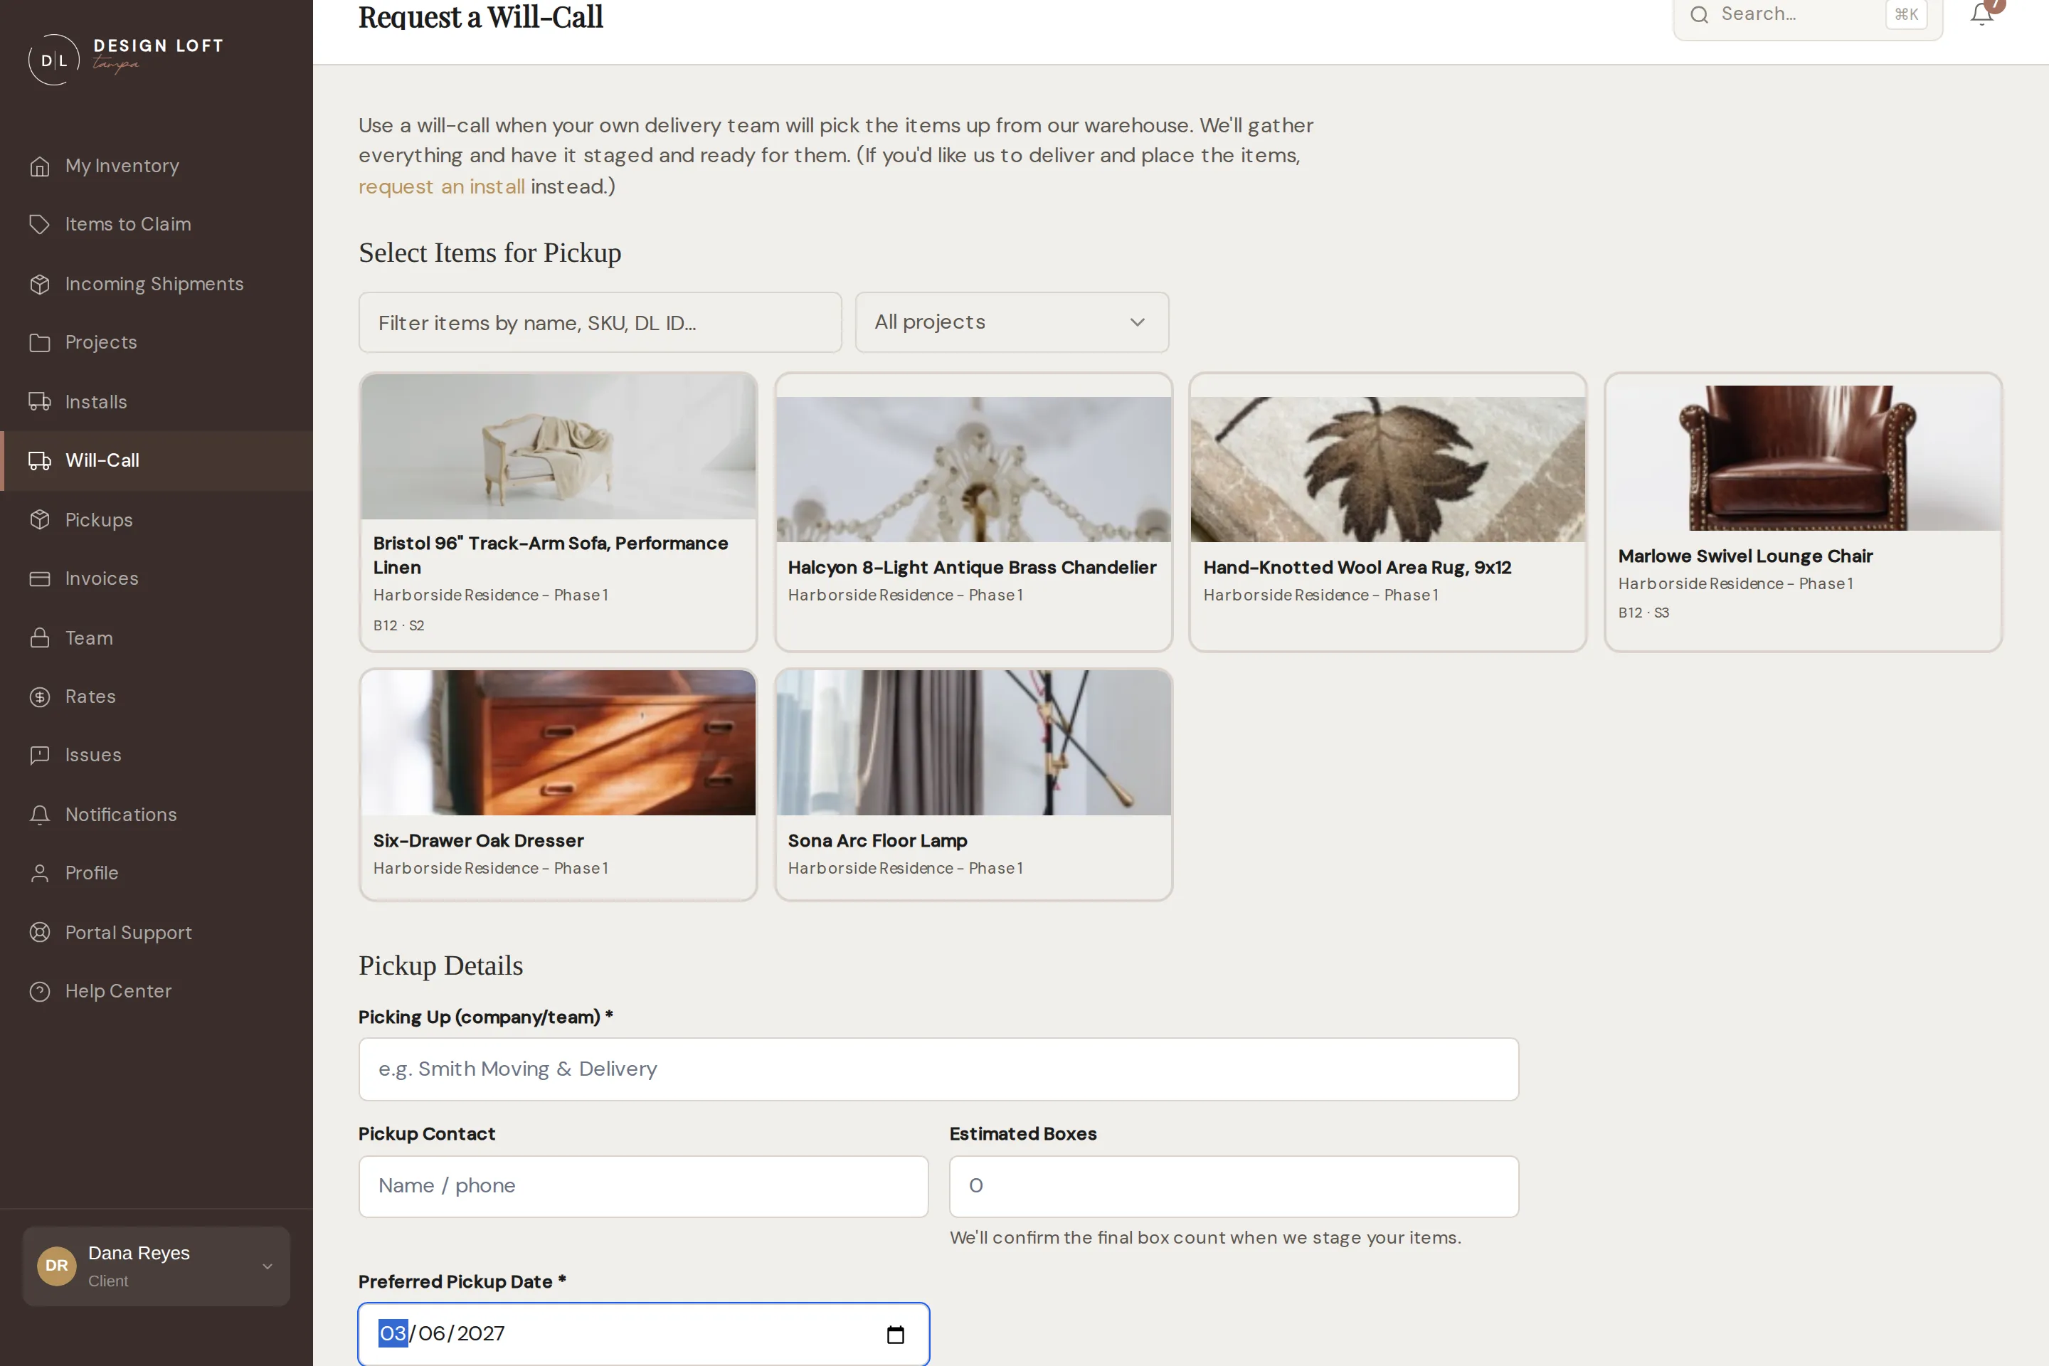This screenshot has height=1366, width=2049.
Task: Click the Installs truck icon
Action: click(x=39, y=401)
